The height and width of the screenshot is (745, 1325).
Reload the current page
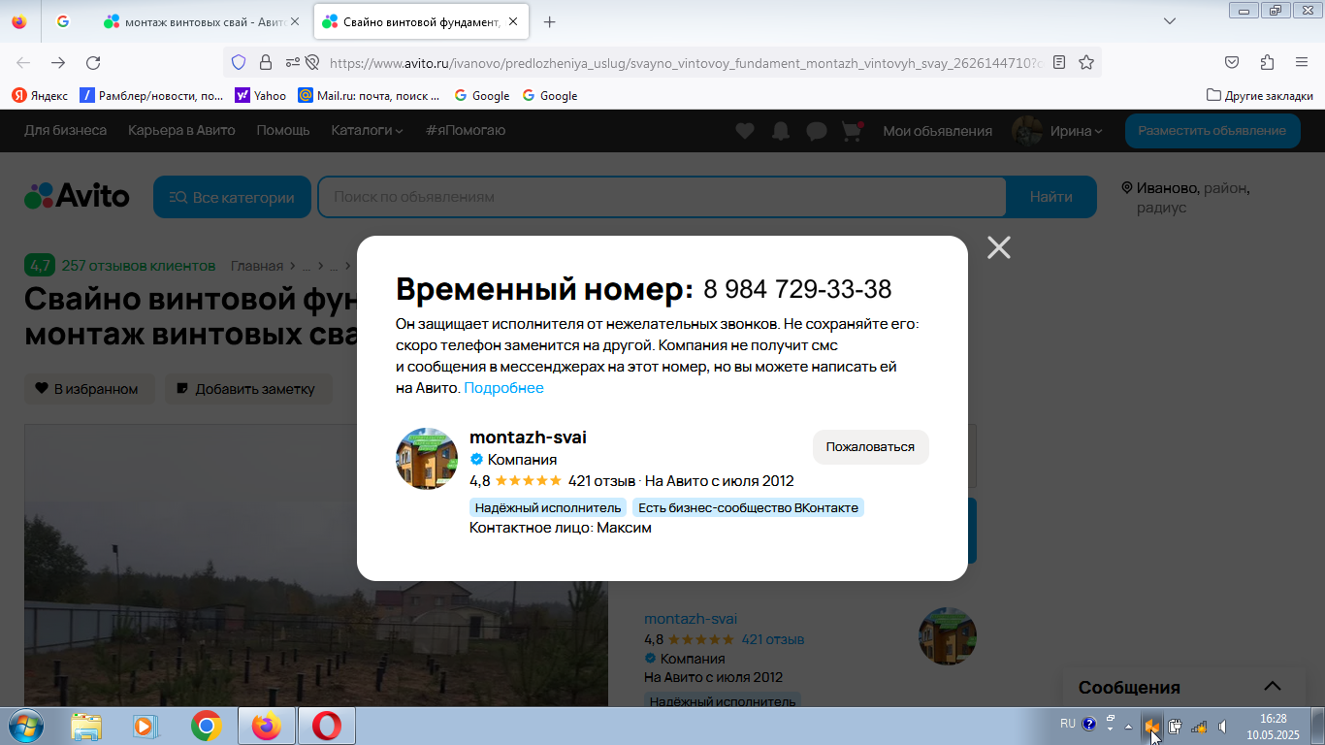pyautogui.click(x=93, y=62)
